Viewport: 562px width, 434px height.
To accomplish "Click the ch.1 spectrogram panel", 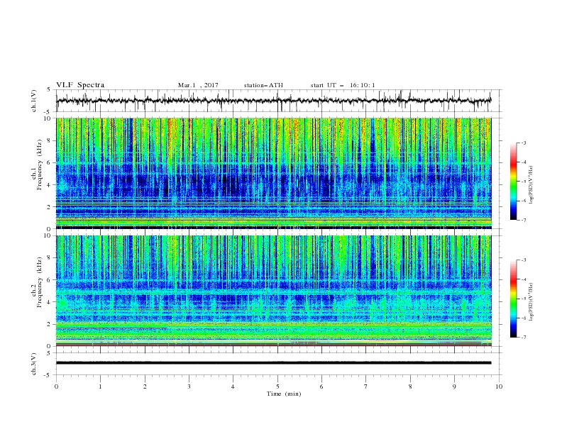I will [x=273, y=173].
